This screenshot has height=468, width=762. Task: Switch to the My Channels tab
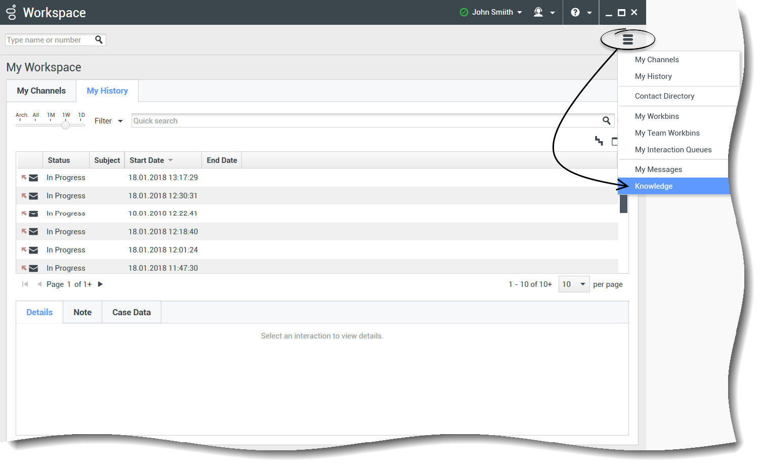tap(41, 91)
